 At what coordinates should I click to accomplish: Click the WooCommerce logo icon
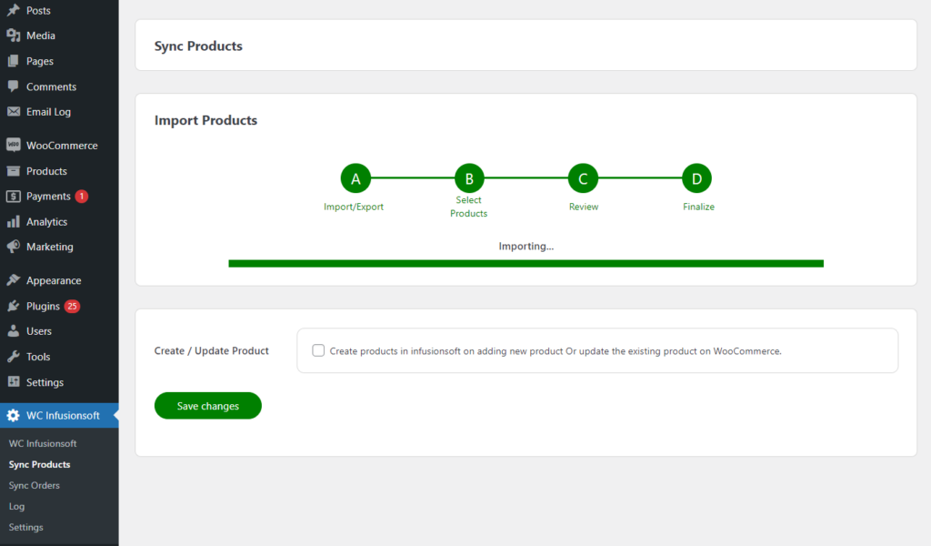click(x=13, y=145)
